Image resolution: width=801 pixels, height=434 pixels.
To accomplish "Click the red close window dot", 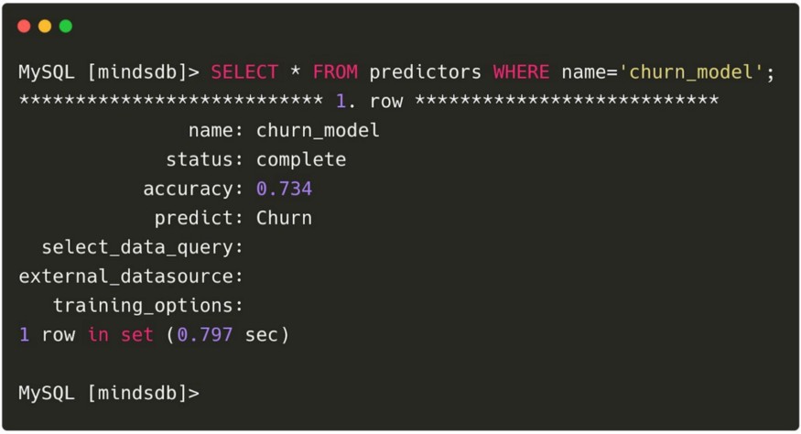I will point(24,26).
